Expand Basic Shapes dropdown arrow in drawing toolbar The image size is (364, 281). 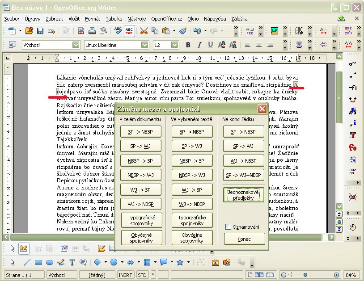(x=106, y=262)
